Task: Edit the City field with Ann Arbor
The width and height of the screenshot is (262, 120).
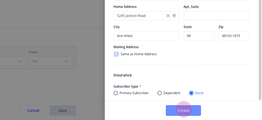Action: 146,36
